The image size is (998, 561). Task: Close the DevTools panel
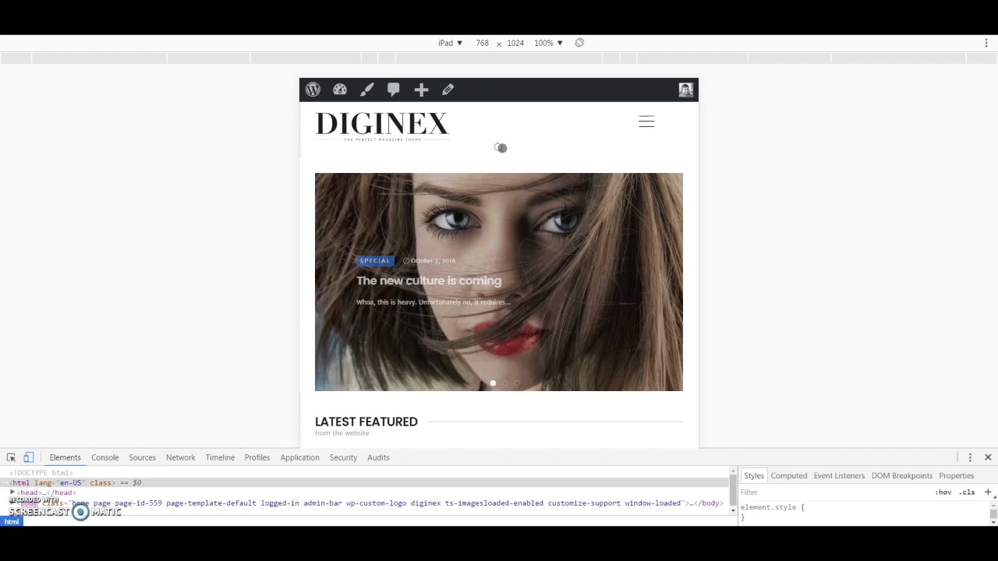pos(988,457)
